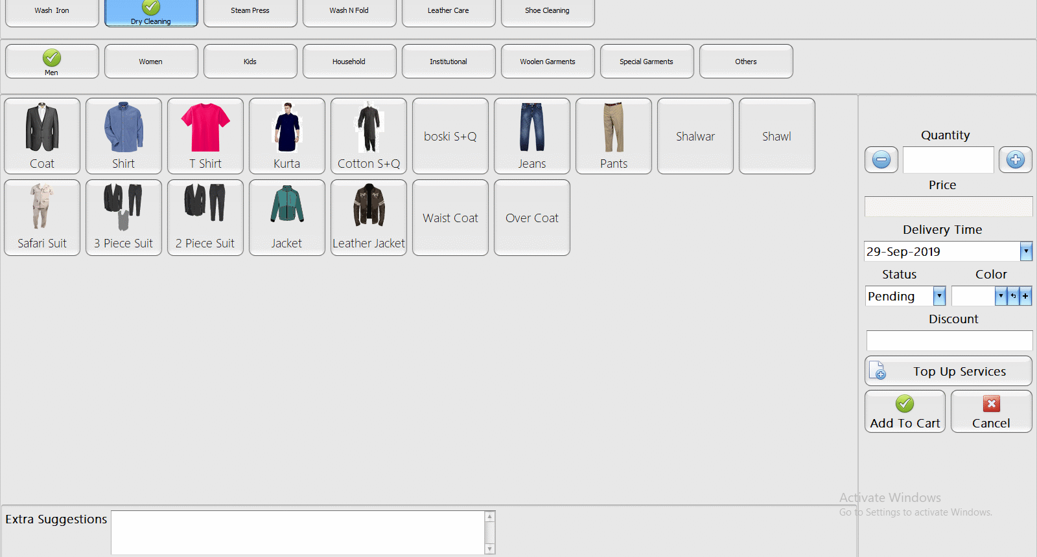Click the Safari Suit icon
The height and width of the screenshot is (557, 1037).
click(42, 218)
